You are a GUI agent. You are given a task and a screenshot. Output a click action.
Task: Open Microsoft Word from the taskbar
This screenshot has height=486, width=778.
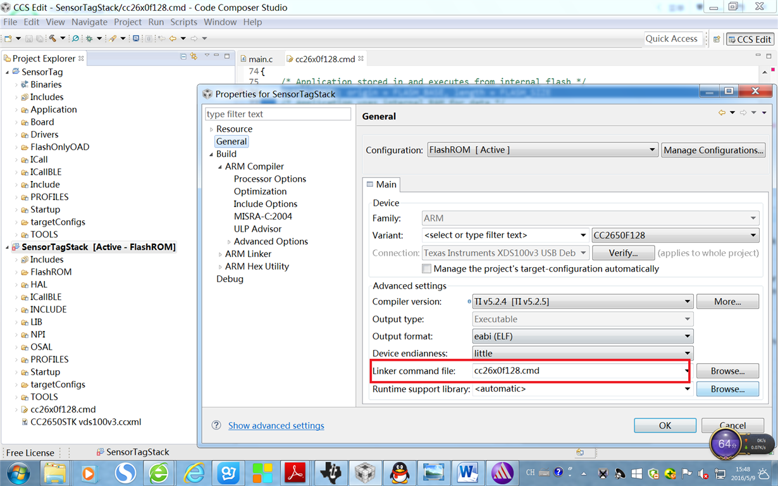468,473
